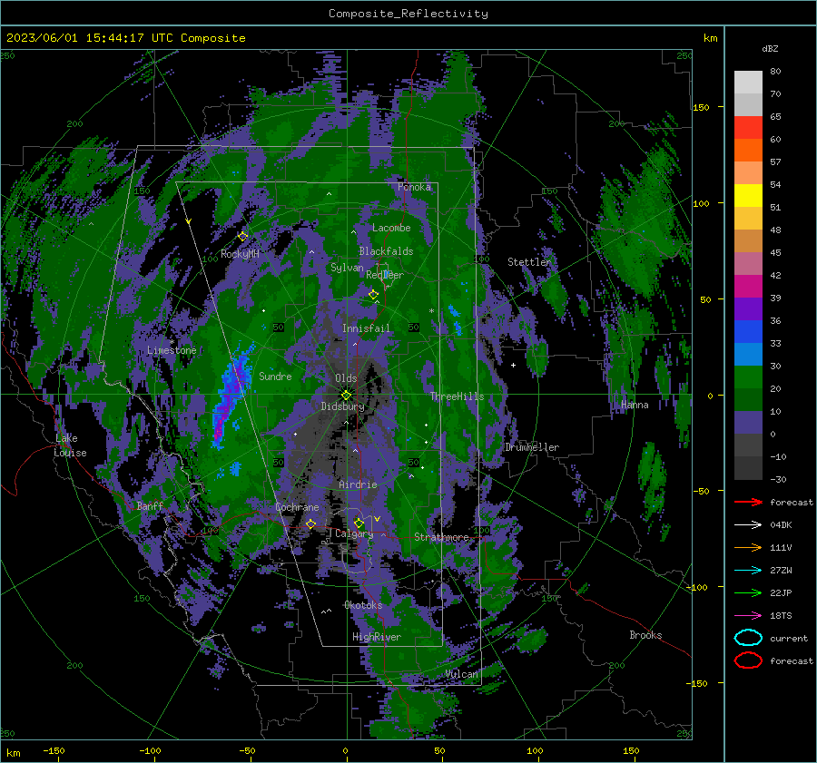Click the ThreeHills label
817x763 pixels.
tap(457, 396)
